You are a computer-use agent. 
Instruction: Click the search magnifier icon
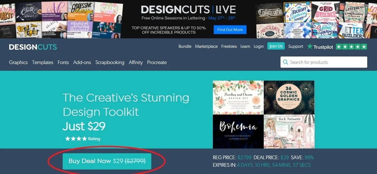point(286,62)
